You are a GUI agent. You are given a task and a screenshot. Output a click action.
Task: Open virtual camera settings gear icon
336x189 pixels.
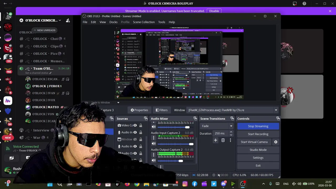click(276, 142)
